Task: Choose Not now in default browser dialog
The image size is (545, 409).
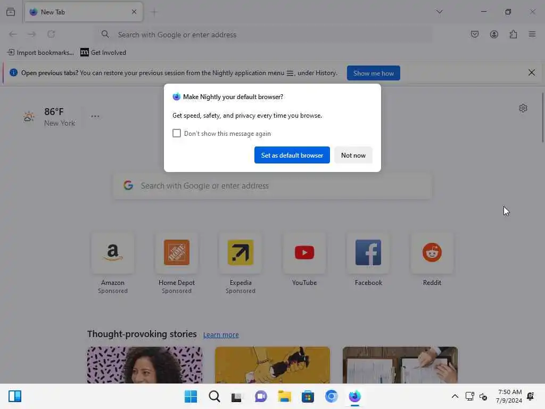Action: [353, 155]
